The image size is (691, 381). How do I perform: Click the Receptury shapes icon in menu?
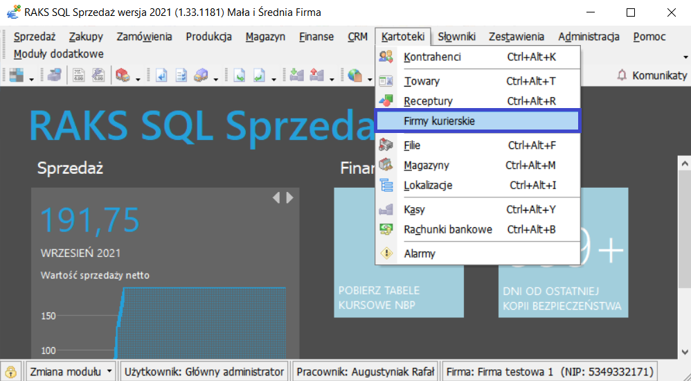point(386,100)
